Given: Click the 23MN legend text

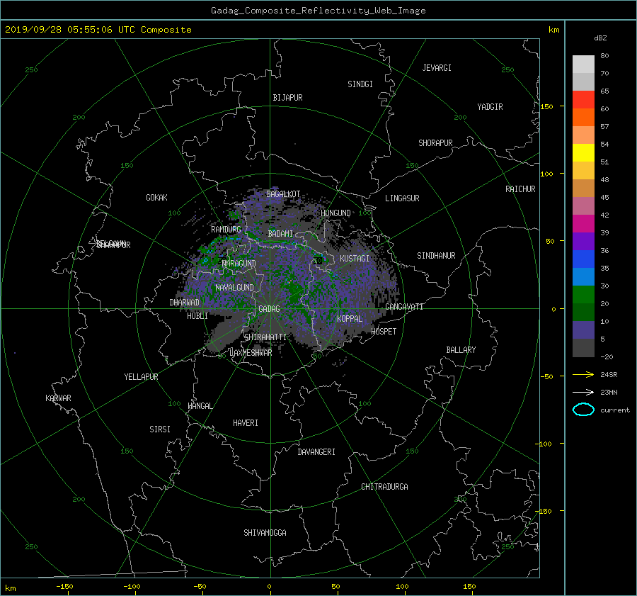Looking at the screenshot, I should (609, 393).
